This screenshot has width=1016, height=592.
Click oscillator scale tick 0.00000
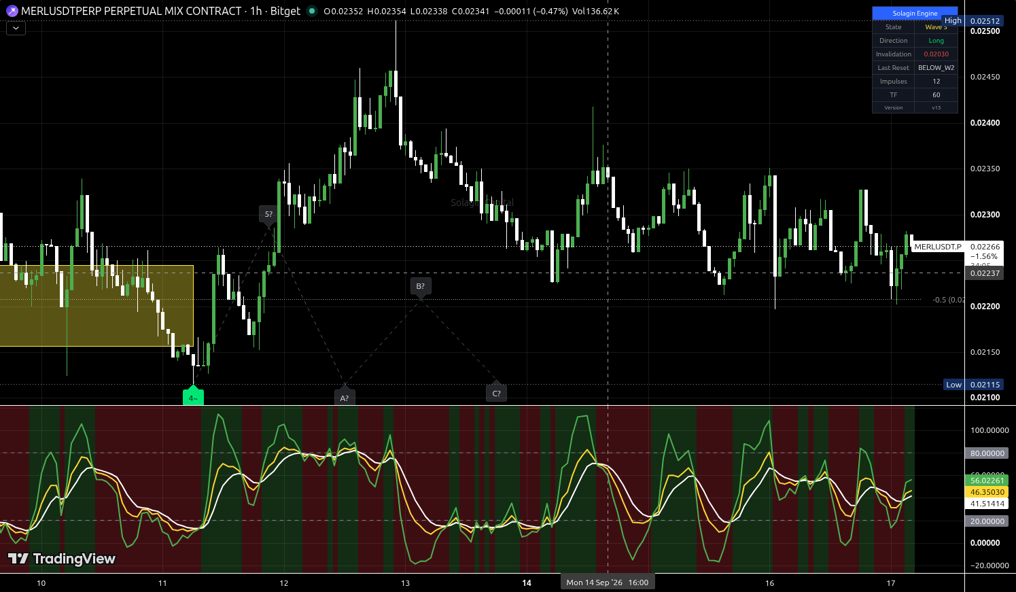click(985, 543)
